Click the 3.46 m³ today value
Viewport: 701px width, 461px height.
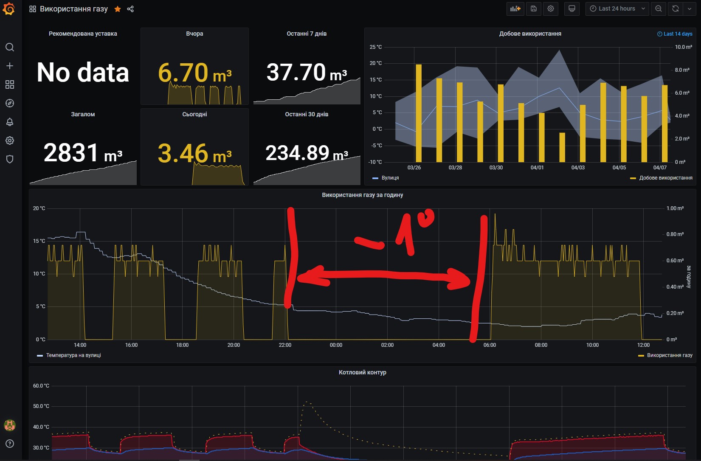pos(194,153)
